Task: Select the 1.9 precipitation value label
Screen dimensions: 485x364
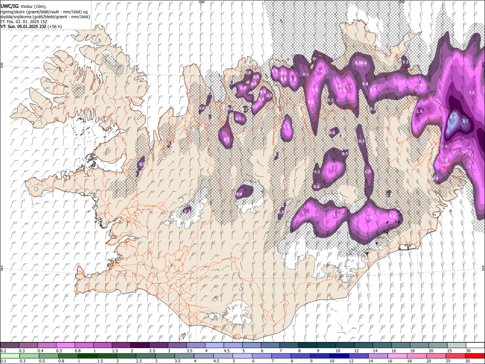Action: 444,146
